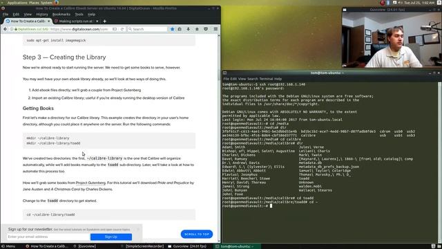Dismiss the newsletter signup banner

pyautogui.click(x=138, y=229)
